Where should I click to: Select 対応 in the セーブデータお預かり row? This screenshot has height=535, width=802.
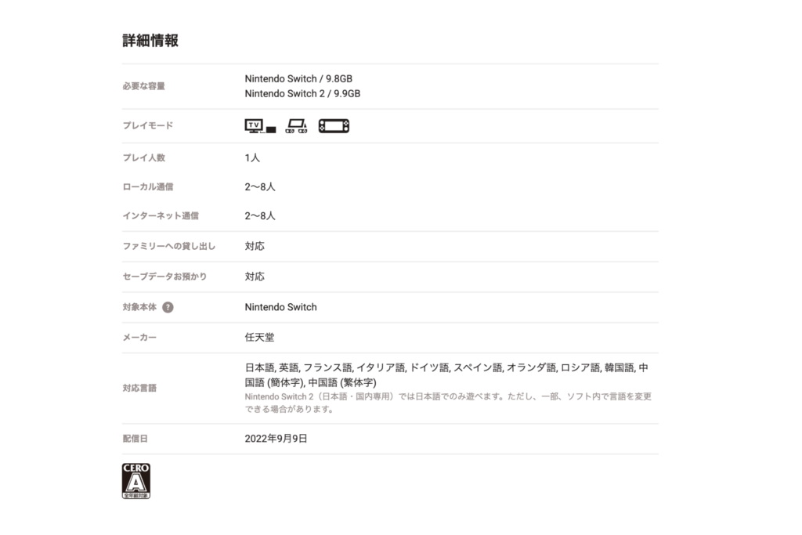(255, 277)
